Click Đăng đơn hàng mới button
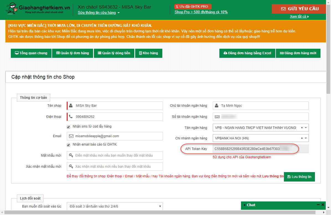The width and height of the screenshot is (331, 215). (298, 53)
